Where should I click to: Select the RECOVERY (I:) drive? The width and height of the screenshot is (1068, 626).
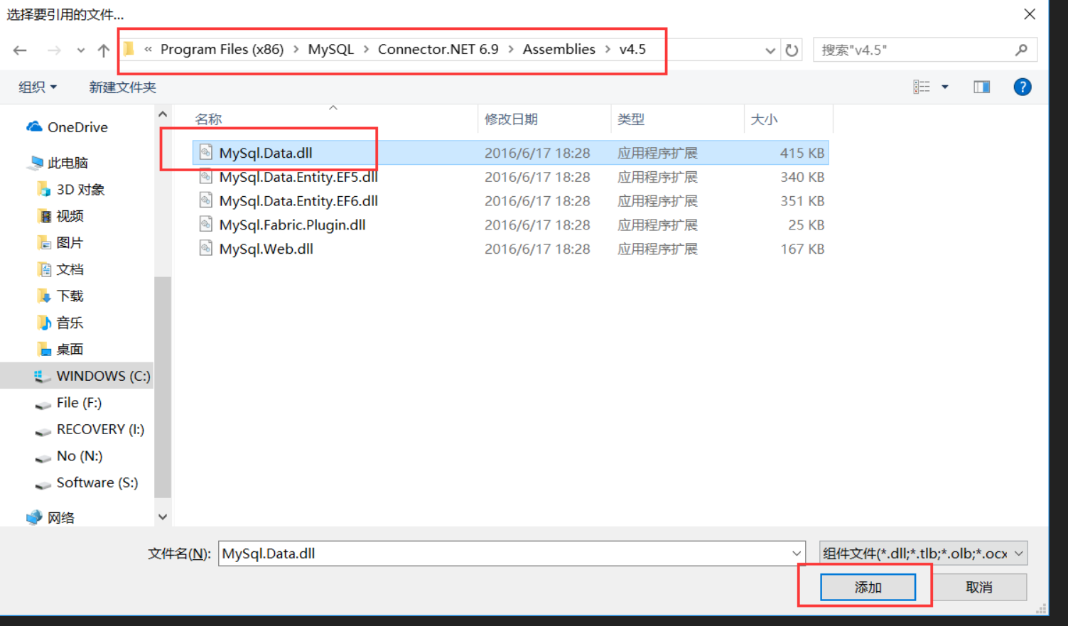click(x=100, y=429)
